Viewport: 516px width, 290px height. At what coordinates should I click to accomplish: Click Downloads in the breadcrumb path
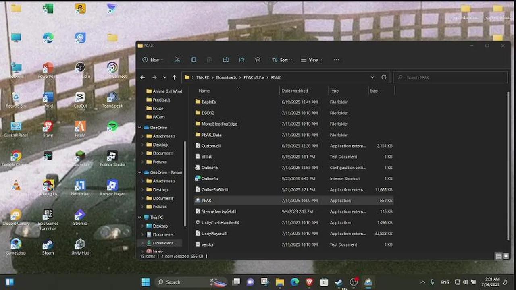pyautogui.click(x=226, y=77)
